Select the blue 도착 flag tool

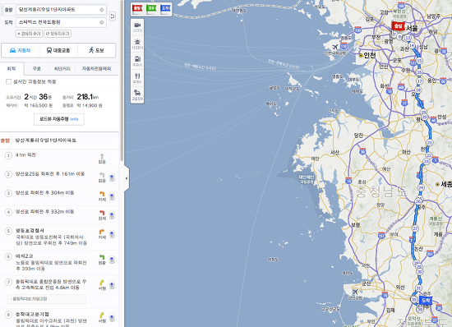165,9
